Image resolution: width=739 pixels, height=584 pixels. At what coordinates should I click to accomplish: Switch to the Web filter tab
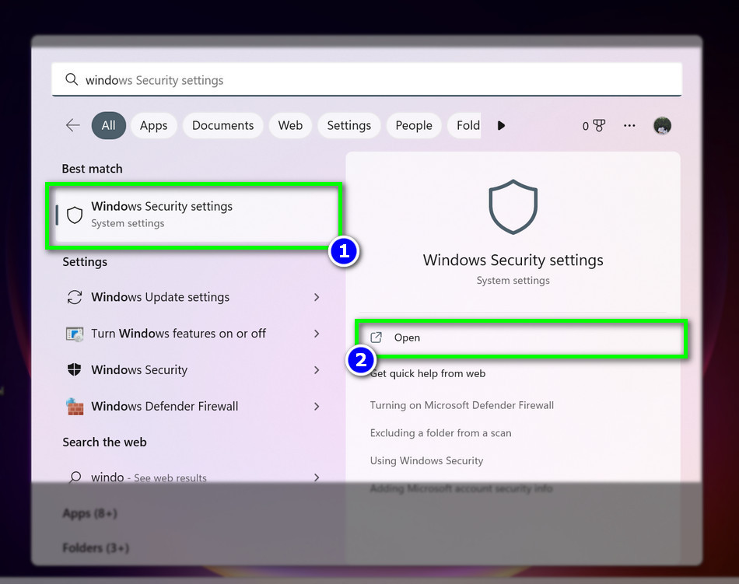coord(290,125)
